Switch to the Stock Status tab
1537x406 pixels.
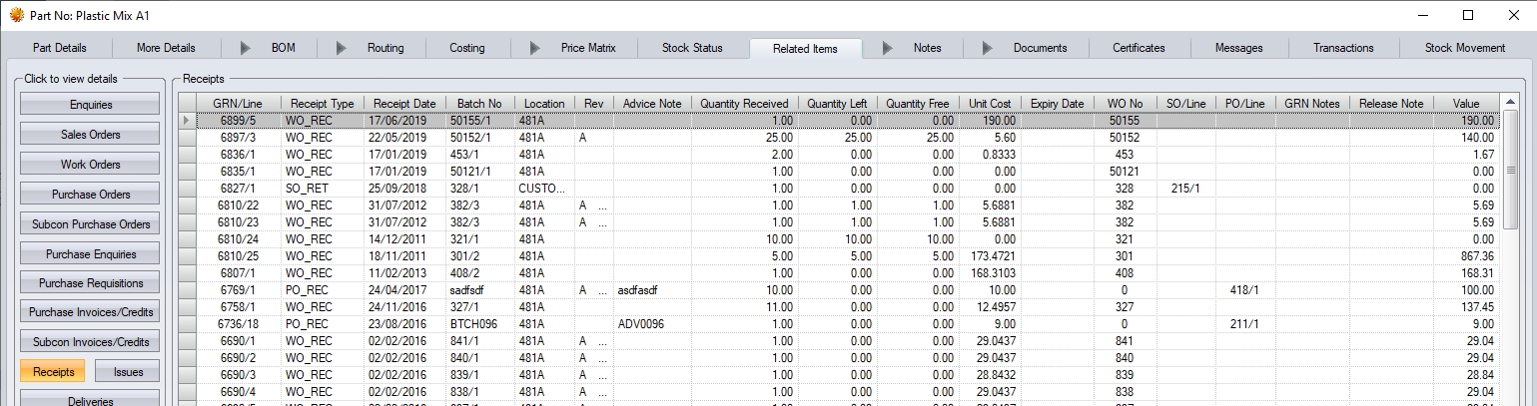(692, 48)
